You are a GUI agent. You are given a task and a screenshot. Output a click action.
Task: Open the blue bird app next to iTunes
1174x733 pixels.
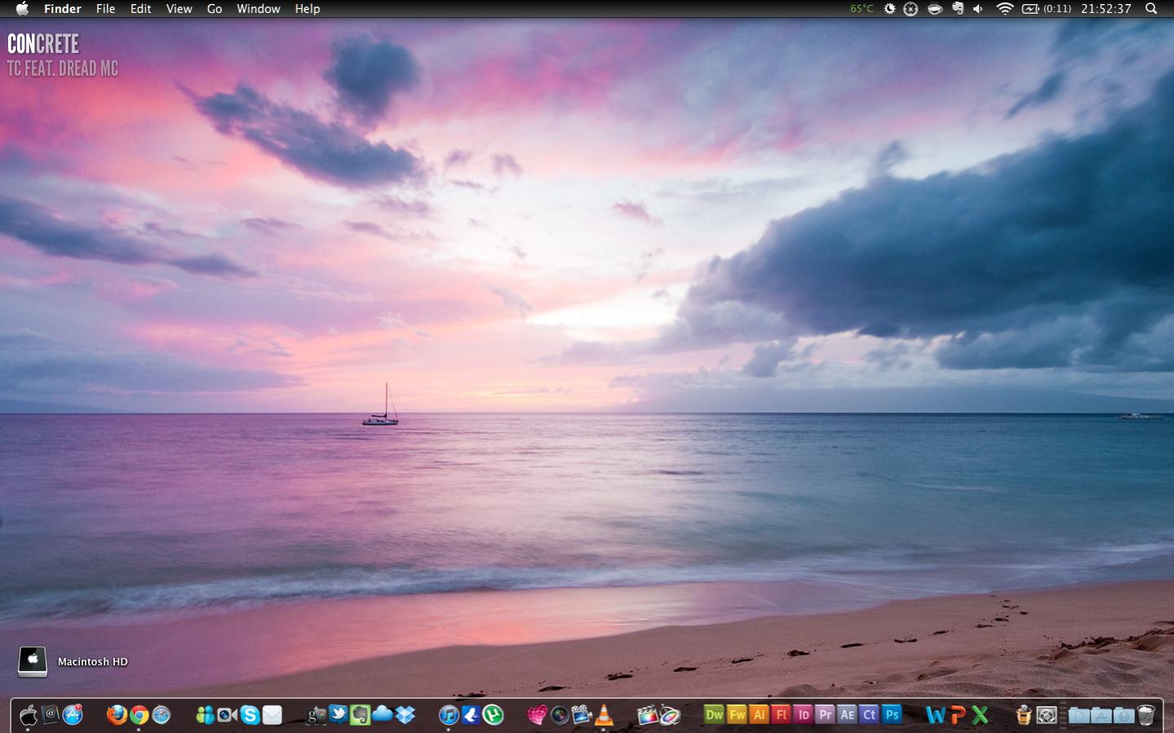471,715
